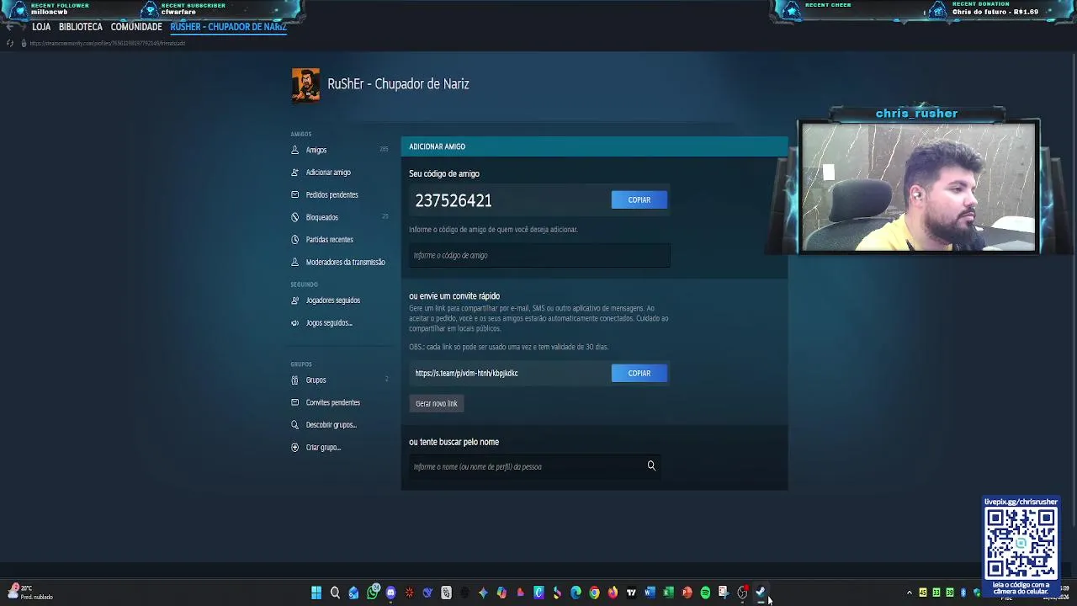Click the friend code number 237526421
The height and width of the screenshot is (606, 1077).
[453, 200]
